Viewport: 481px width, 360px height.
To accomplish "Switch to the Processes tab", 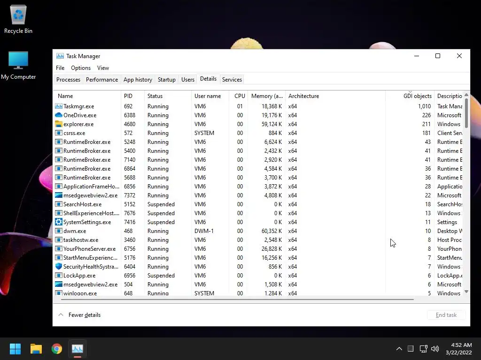I will tap(68, 80).
